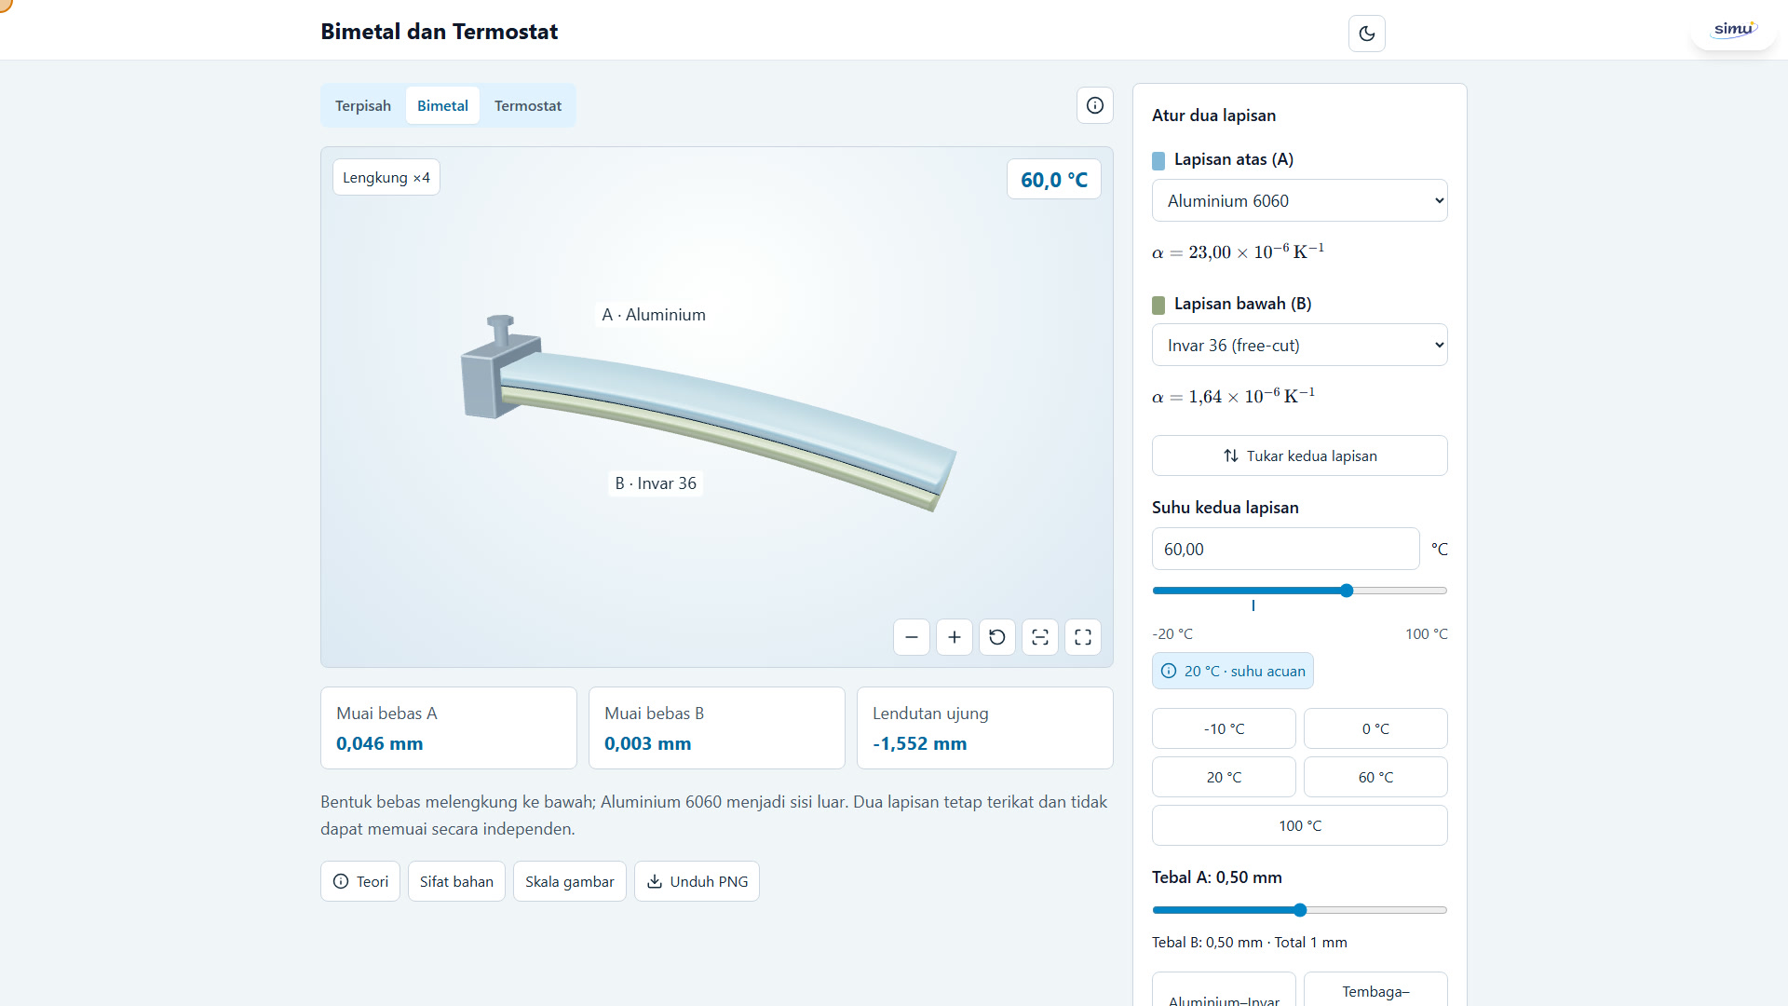Zoom out with the minus icon

pyautogui.click(x=912, y=637)
